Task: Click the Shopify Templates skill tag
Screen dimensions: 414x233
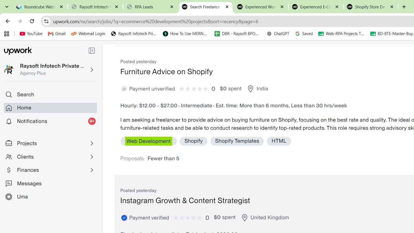Action: (x=237, y=141)
